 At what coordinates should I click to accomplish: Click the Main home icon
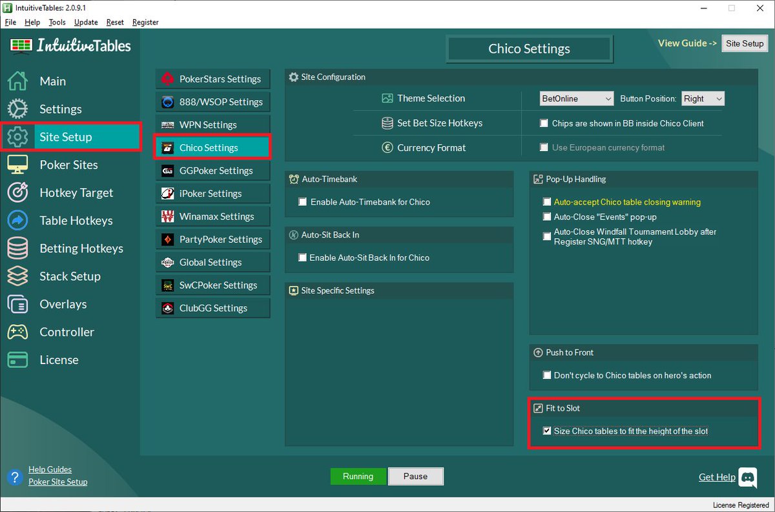(x=17, y=81)
